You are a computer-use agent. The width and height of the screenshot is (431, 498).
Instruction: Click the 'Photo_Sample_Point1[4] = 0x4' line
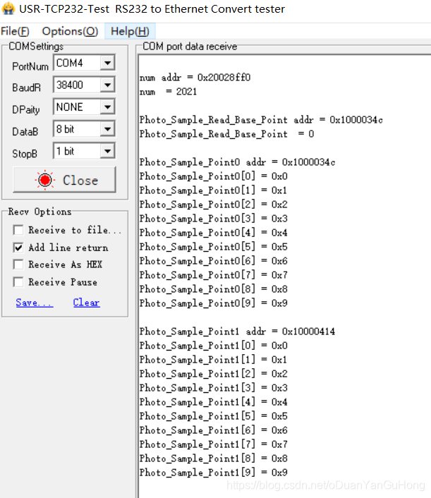coord(214,402)
